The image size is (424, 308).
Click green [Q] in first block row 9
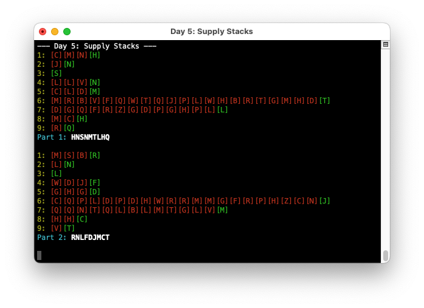69,128
